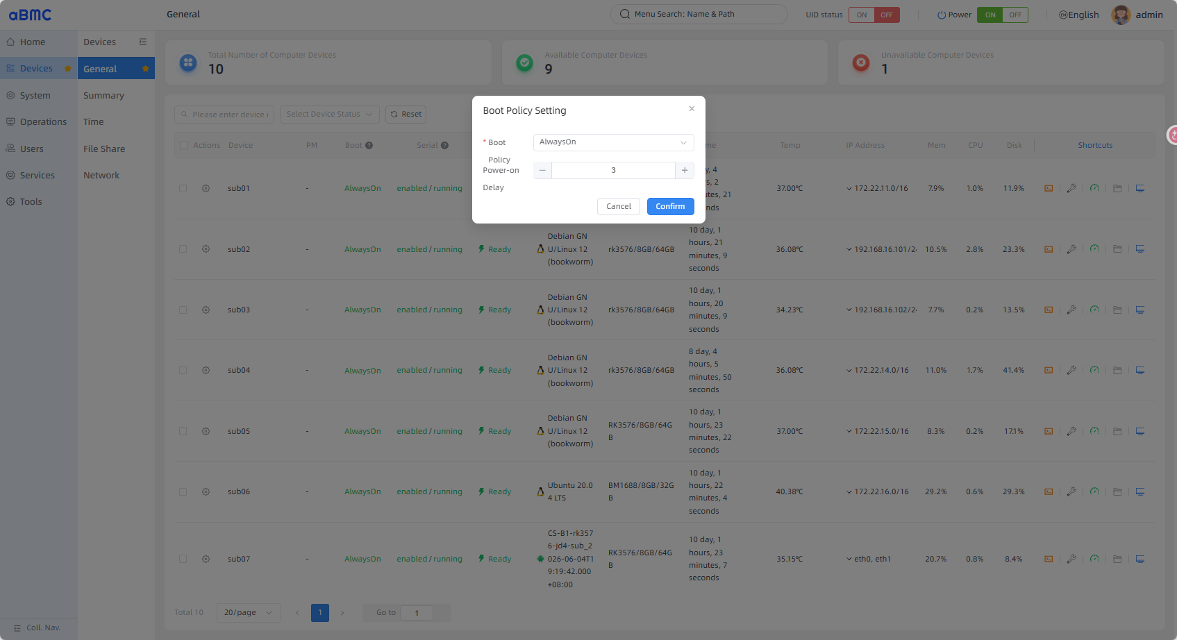Viewport: 1177px width, 640px height.
Task: Click the wrench tool icon for sub05
Action: pyautogui.click(x=1071, y=431)
